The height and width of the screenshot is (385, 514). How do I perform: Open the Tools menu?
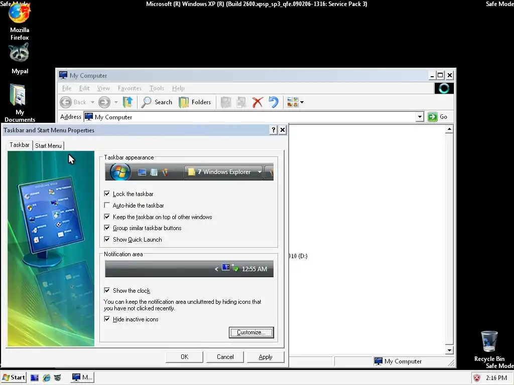pyautogui.click(x=157, y=88)
